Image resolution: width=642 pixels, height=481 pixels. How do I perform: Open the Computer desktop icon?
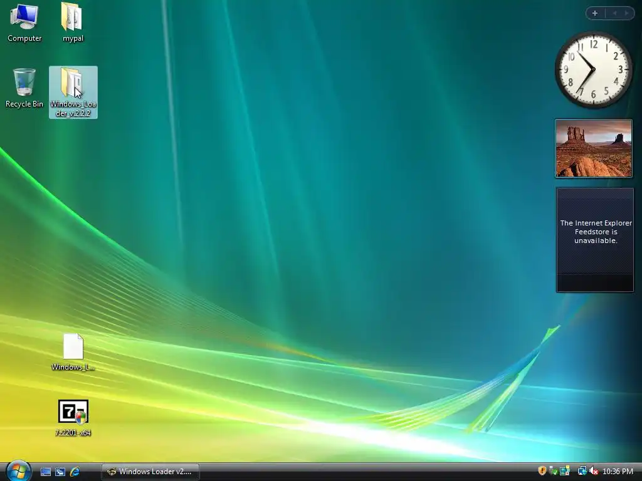pyautogui.click(x=24, y=23)
